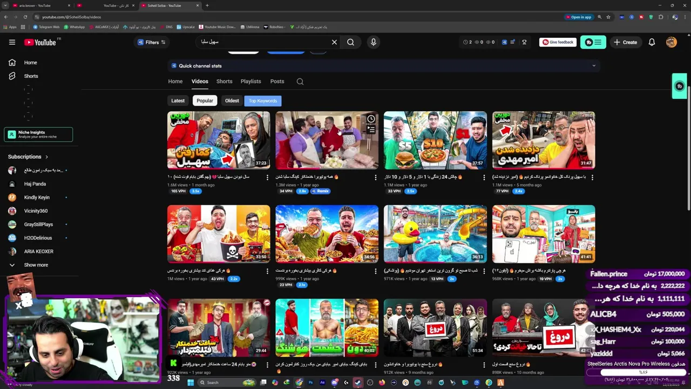Click the trophy icon in the extension bar
The height and width of the screenshot is (389, 691).
524,42
